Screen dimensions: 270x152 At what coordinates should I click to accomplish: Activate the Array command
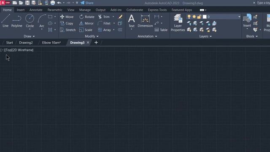click(x=104, y=30)
